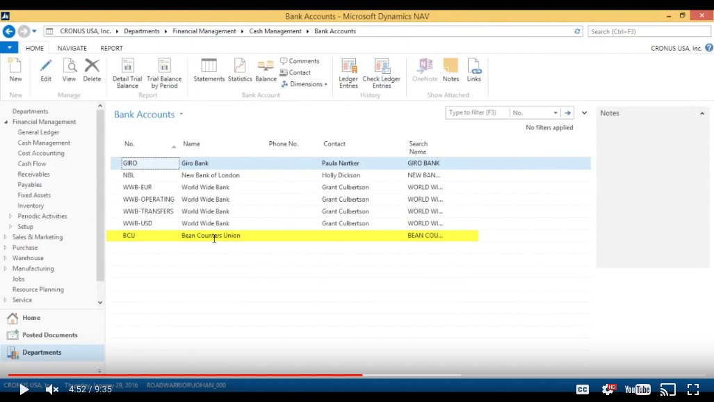Click Cash Management in the breadcrumb

[275, 31]
